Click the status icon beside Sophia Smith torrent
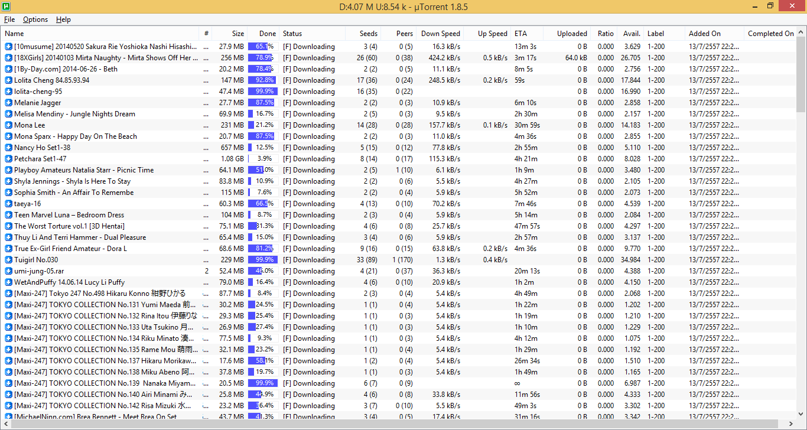Screen dimensions: 807x430 point(9,193)
